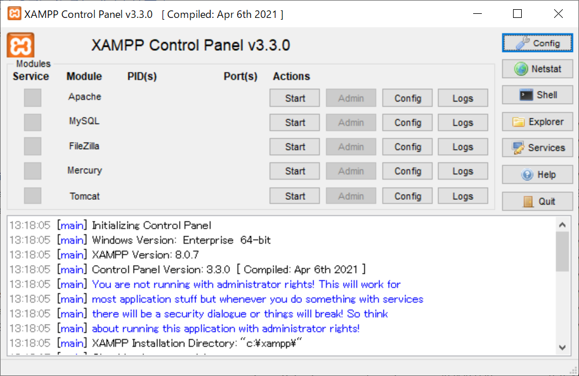579x376 pixels.
Task: Click the large orange XAMPP logo
Action: (x=21, y=45)
